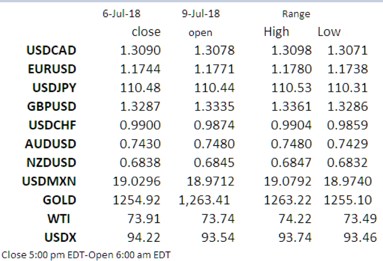This screenshot has height=261, width=383.
Task: Click the USDCAD row label
Action: coord(52,50)
